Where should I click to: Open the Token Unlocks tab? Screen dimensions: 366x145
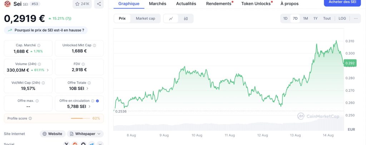point(256,4)
